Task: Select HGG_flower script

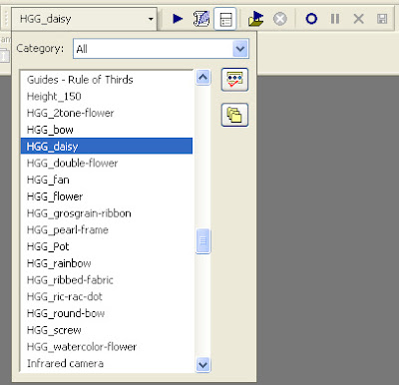Action: (x=107, y=196)
